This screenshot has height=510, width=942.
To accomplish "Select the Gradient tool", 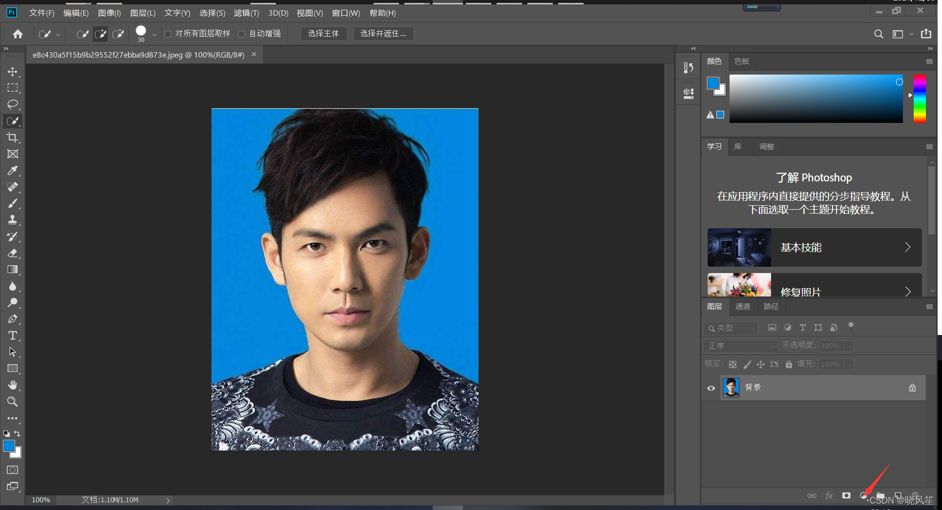I will [13, 270].
